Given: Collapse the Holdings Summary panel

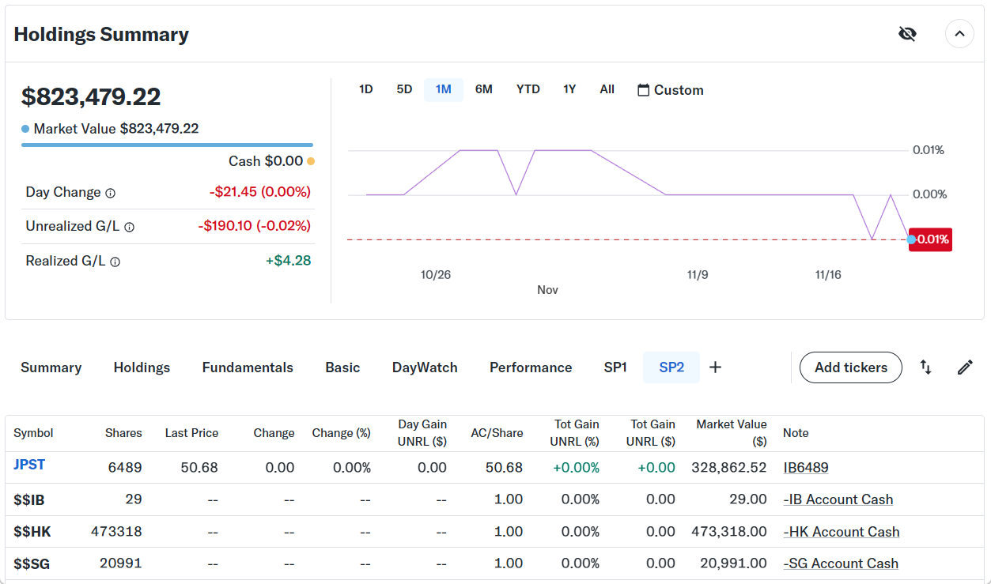Looking at the screenshot, I should pyautogui.click(x=959, y=34).
